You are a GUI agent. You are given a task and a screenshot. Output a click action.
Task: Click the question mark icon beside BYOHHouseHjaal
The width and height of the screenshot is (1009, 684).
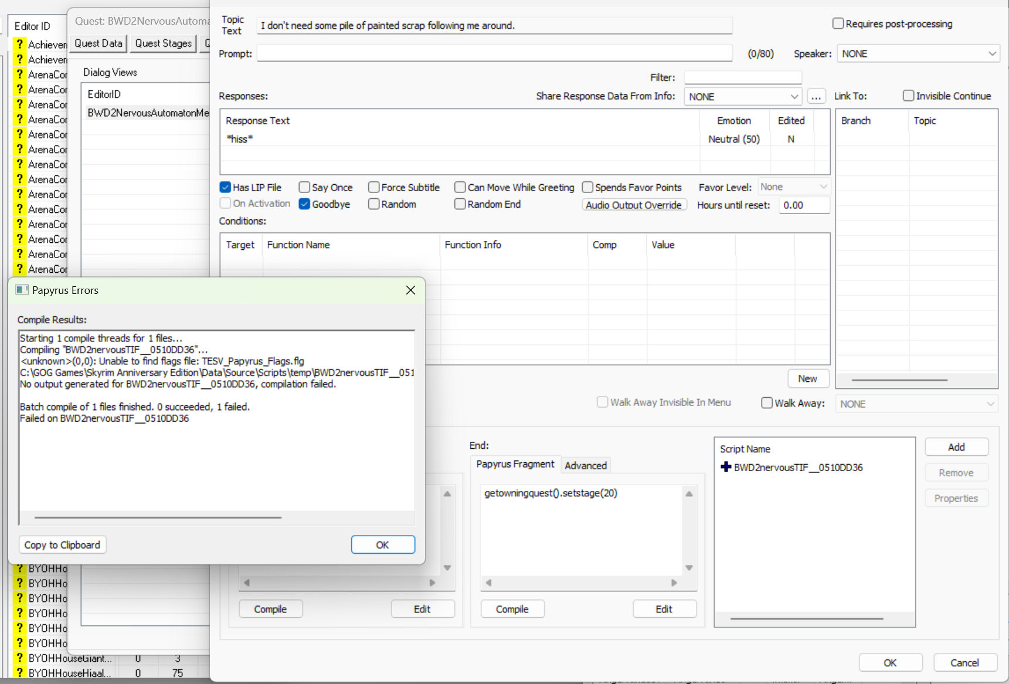pos(20,673)
